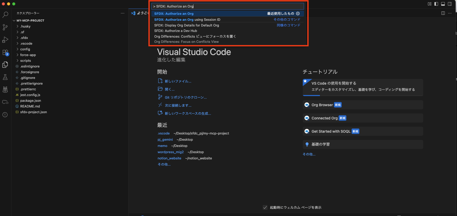
Task: Open recent wordpress_mig2 link
Action: pos(171,152)
